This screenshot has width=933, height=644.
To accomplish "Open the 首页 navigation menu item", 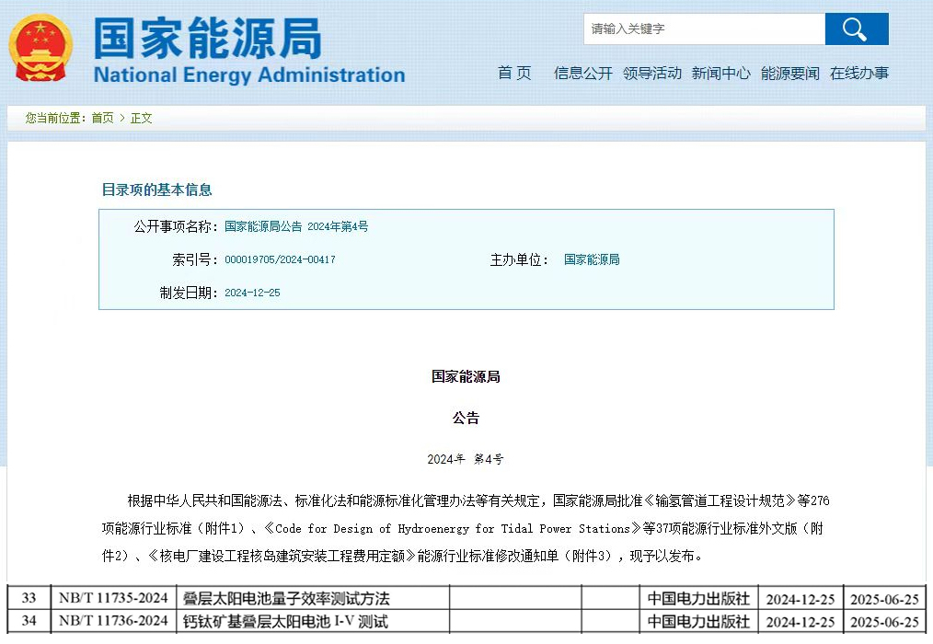I will click(x=514, y=74).
